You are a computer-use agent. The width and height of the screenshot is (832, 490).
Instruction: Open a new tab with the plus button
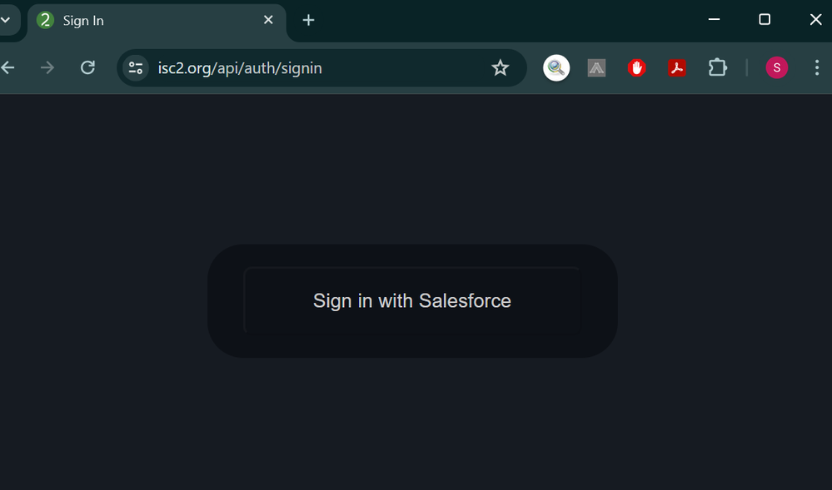308,19
